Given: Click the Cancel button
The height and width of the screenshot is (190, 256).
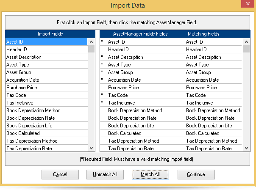Looking at the screenshot, I should point(60,174).
